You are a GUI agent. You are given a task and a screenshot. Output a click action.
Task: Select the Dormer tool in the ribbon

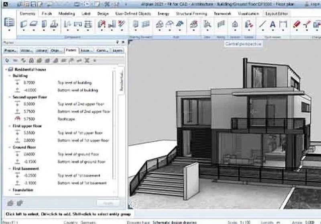click(169, 24)
